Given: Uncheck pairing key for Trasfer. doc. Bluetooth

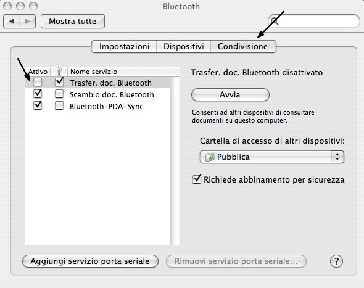Looking at the screenshot, I should pyautogui.click(x=59, y=81).
